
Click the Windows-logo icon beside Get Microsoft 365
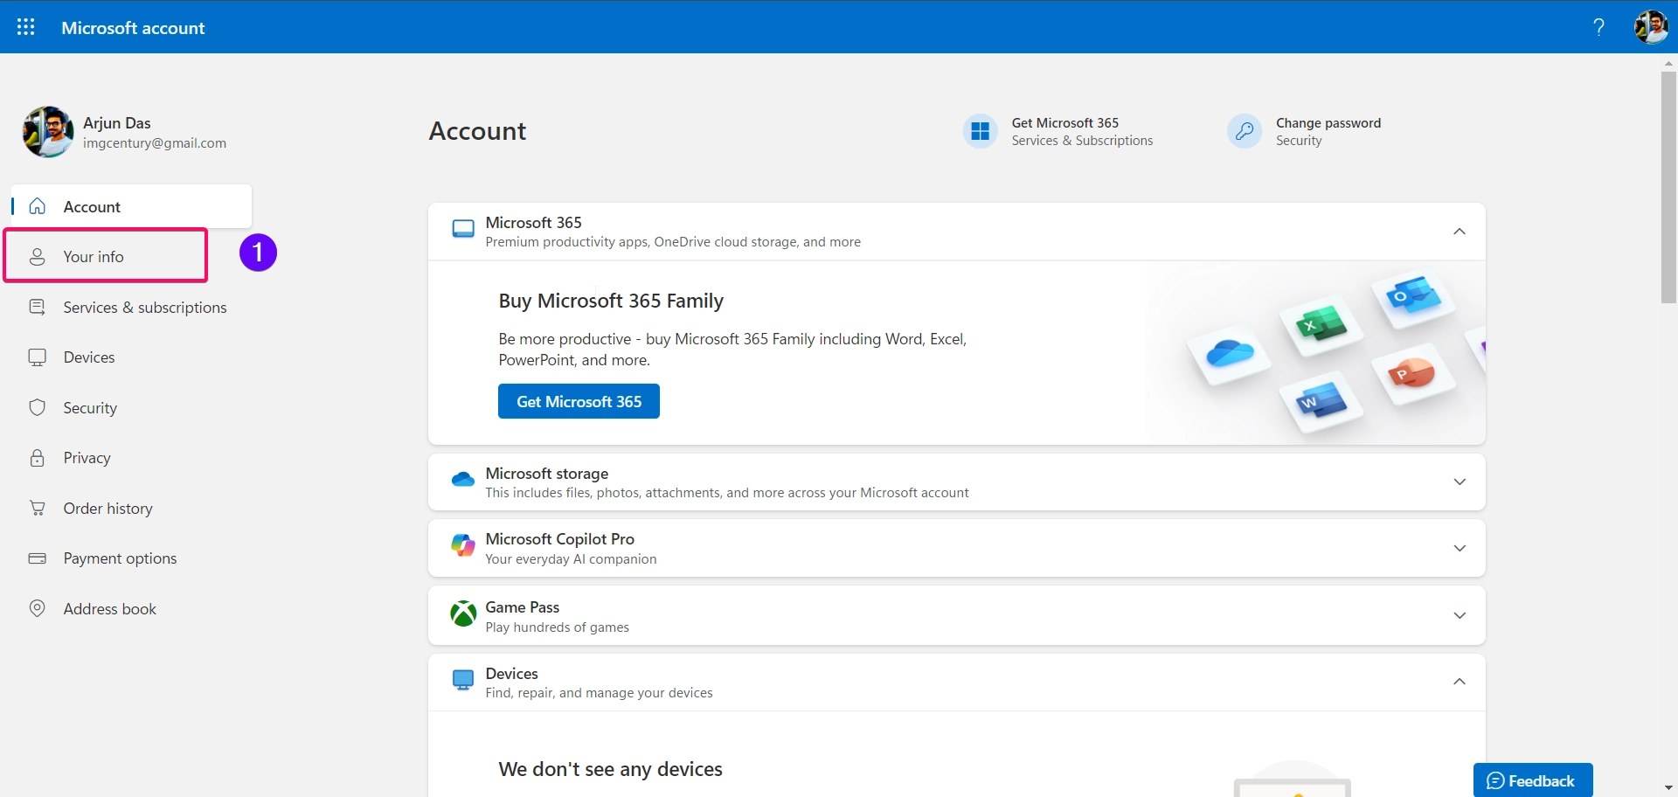pos(981,131)
